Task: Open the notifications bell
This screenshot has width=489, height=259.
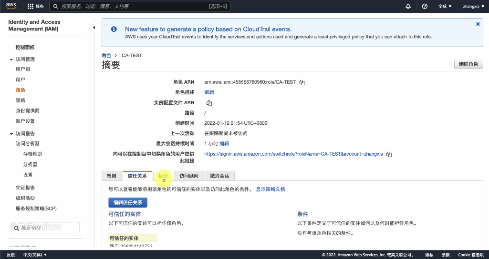Action: point(408,6)
